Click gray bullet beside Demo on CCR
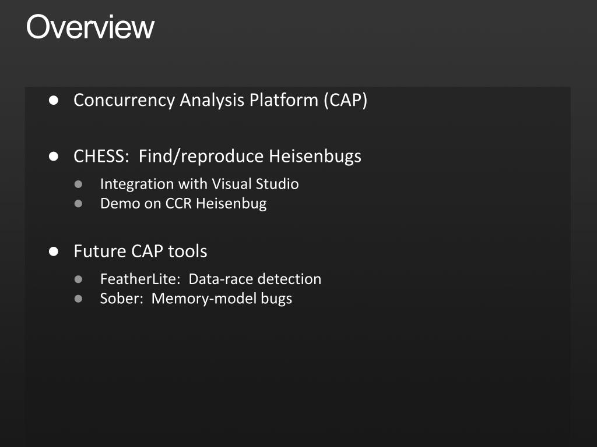 pos(79,204)
